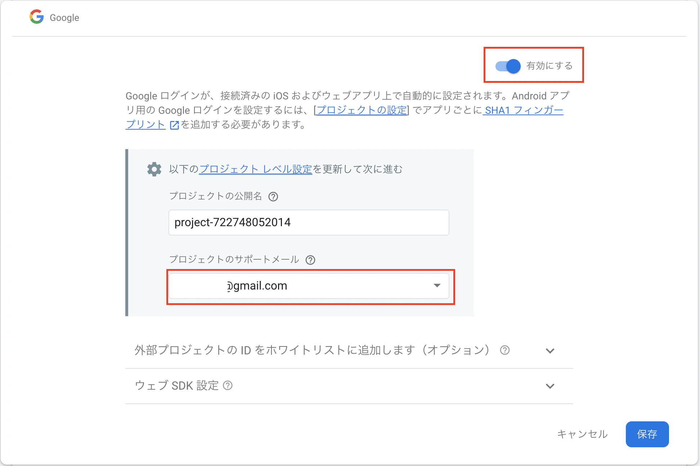This screenshot has height=466, width=700.
Task: Click the Google provider title text
Action: pos(64,18)
